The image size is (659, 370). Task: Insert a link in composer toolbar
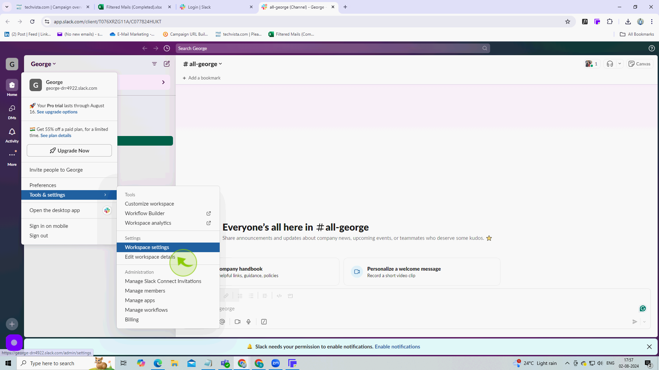(x=226, y=296)
